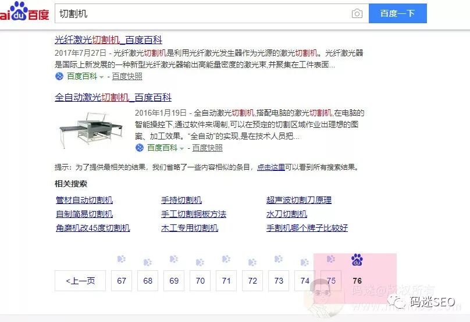470x322 pixels.
Task: Click paw icon above page 72
Action: [252, 262]
